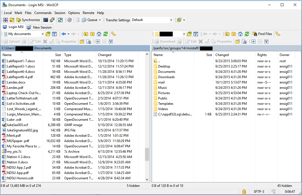This screenshot has width=302, height=195.
Task: Open terminal console from toolbar
Action: tap(45, 20)
